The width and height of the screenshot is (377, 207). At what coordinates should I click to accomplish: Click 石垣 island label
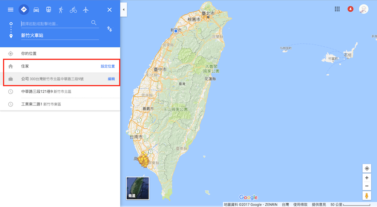coord(348,55)
